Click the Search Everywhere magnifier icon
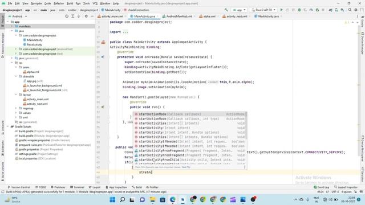365x205 pixels. click(350, 10)
